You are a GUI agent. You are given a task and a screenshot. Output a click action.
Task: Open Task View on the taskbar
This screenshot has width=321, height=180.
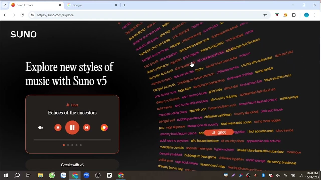(28, 175)
